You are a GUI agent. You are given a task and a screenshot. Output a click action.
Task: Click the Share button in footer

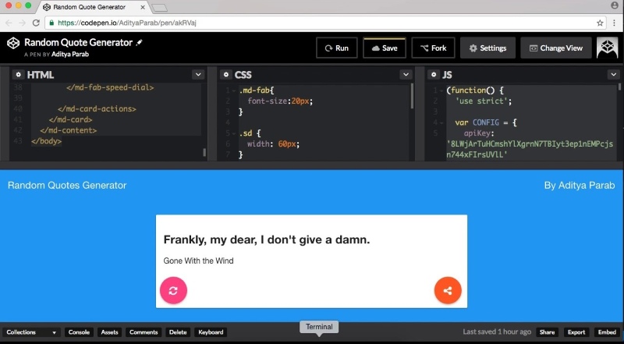point(548,332)
